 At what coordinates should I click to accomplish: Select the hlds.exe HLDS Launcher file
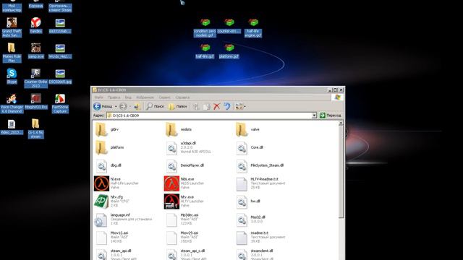[x=184, y=183]
